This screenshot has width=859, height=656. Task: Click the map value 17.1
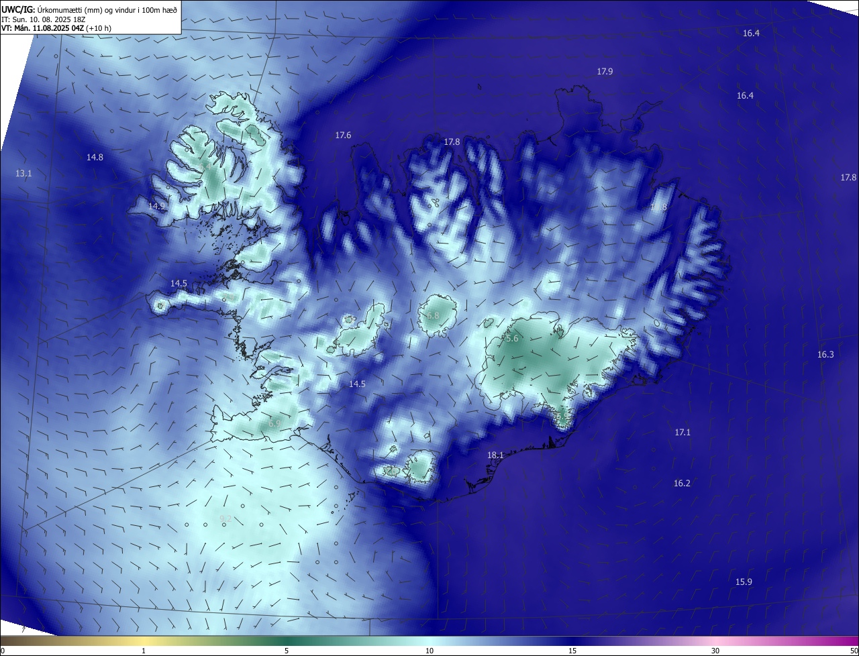683,433
